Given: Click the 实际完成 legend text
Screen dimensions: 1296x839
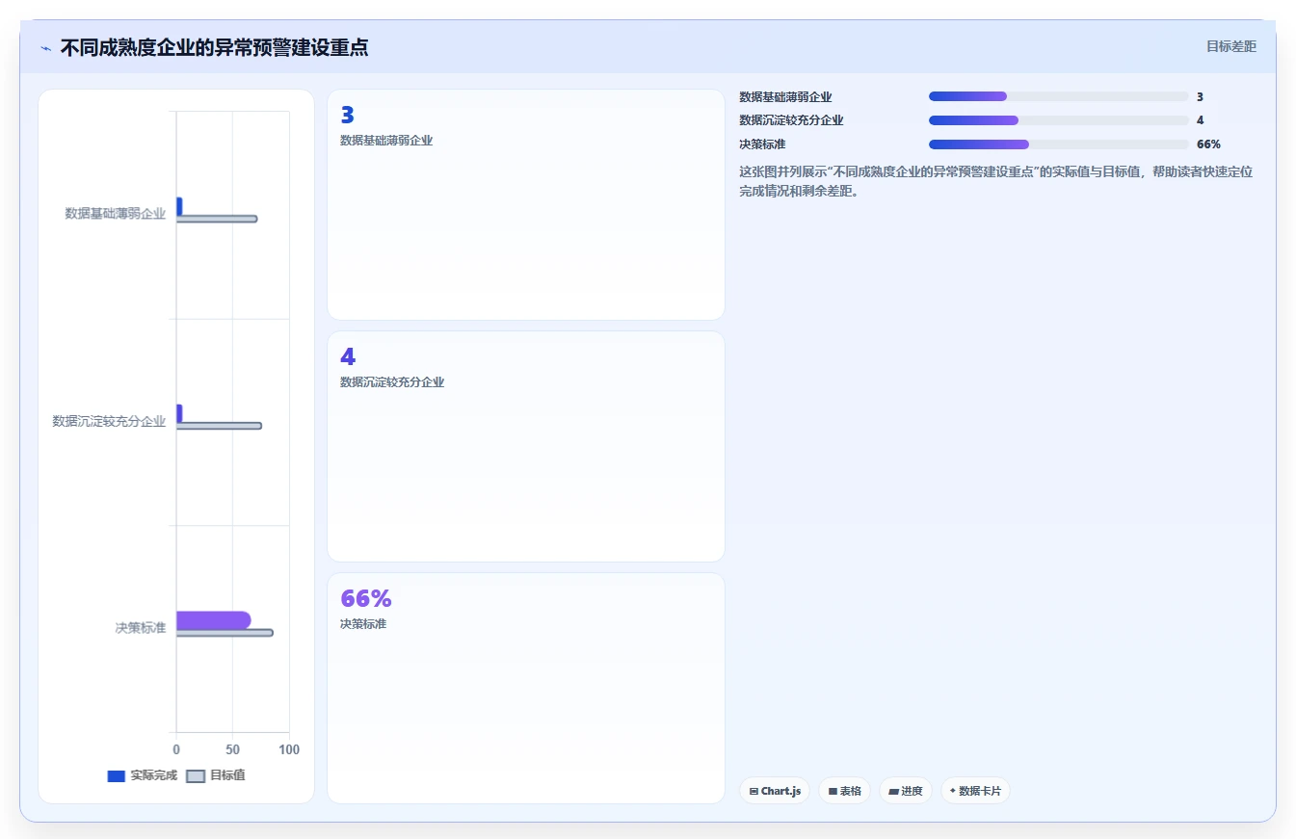Looking at the screenshot, I should (x=154, y=775).
